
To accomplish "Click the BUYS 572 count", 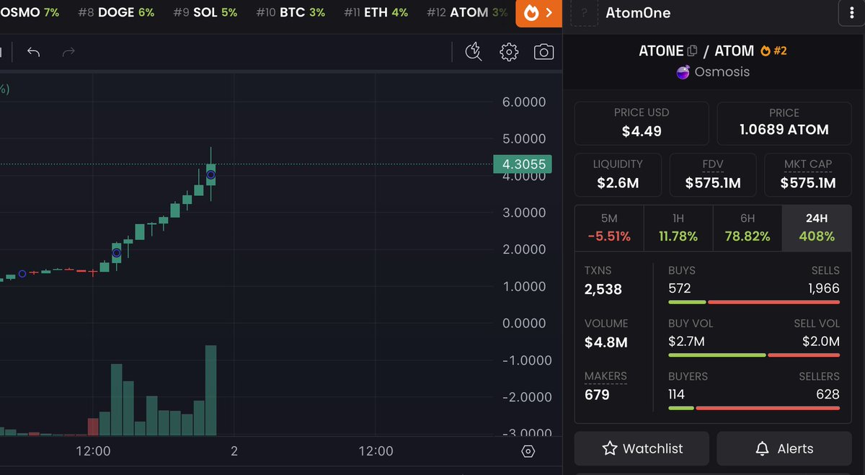I will (x=679, y=289).
